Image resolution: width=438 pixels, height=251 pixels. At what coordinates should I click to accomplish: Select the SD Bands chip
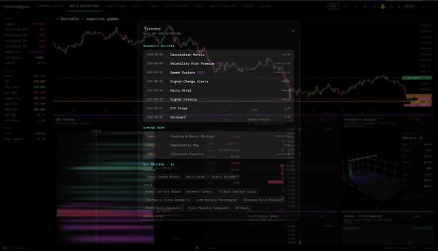click(x=242, y=208)
